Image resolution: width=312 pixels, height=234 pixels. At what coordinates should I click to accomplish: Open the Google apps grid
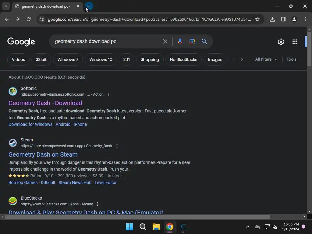point(295,41)
